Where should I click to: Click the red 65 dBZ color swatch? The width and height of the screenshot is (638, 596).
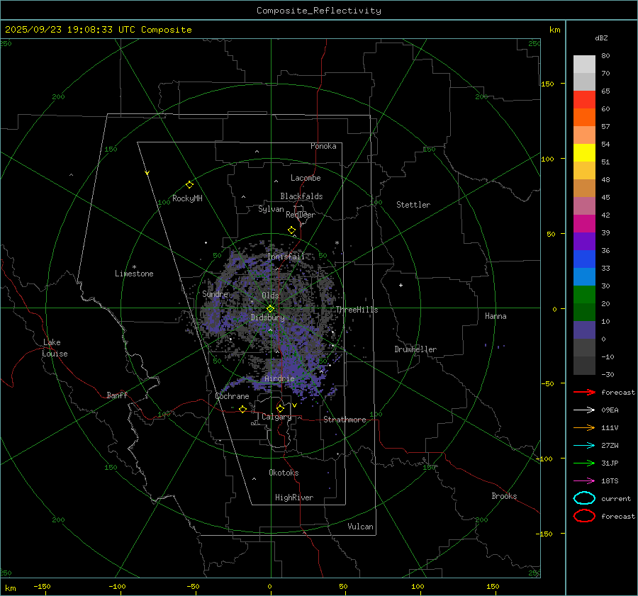click(584, 100)
